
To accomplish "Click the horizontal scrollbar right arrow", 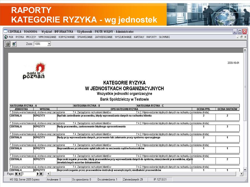I will pos(242,174).
